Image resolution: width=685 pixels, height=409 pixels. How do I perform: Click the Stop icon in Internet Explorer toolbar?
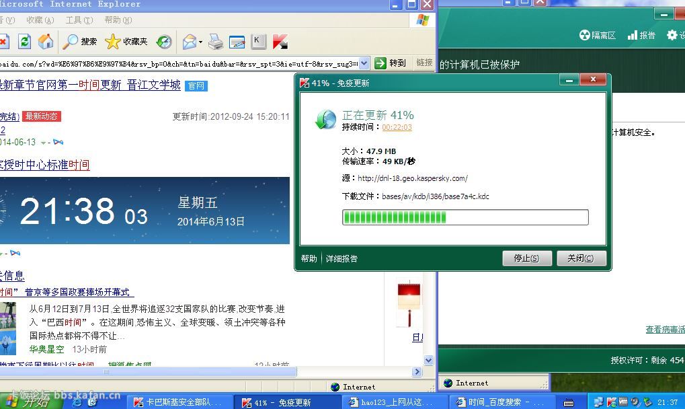click(x=3, y=42)
